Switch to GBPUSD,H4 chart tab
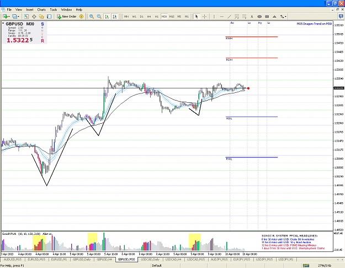Screen dimensions: 345x268 pos(104,260)
